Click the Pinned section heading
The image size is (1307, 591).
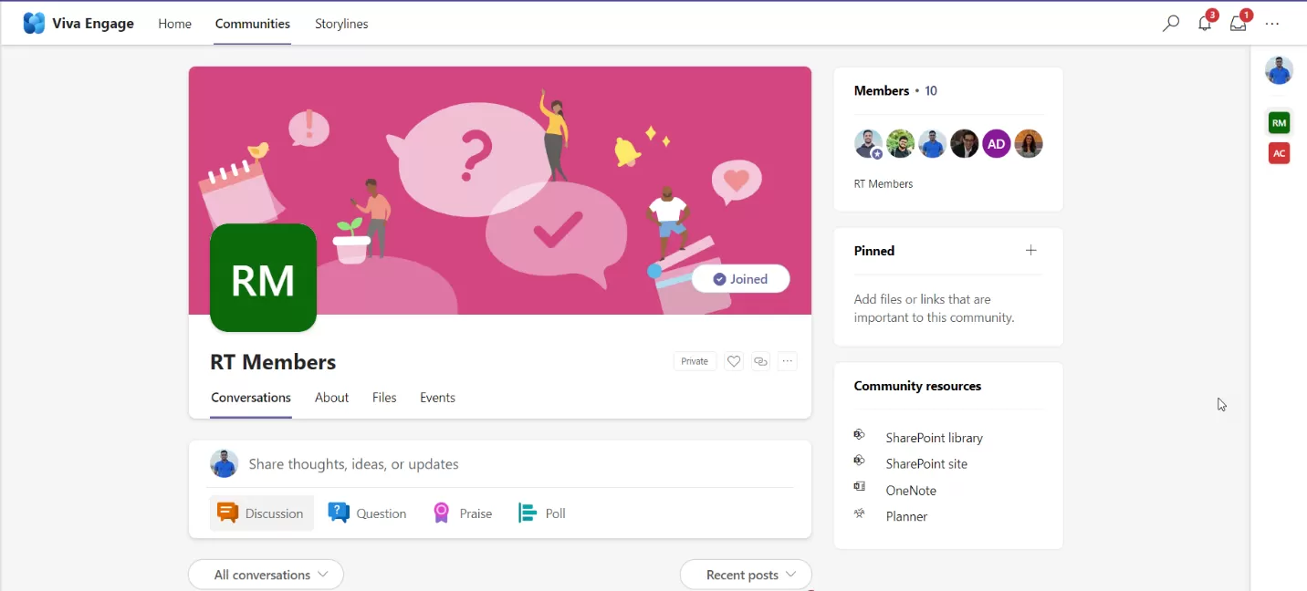tap(874, 251)
